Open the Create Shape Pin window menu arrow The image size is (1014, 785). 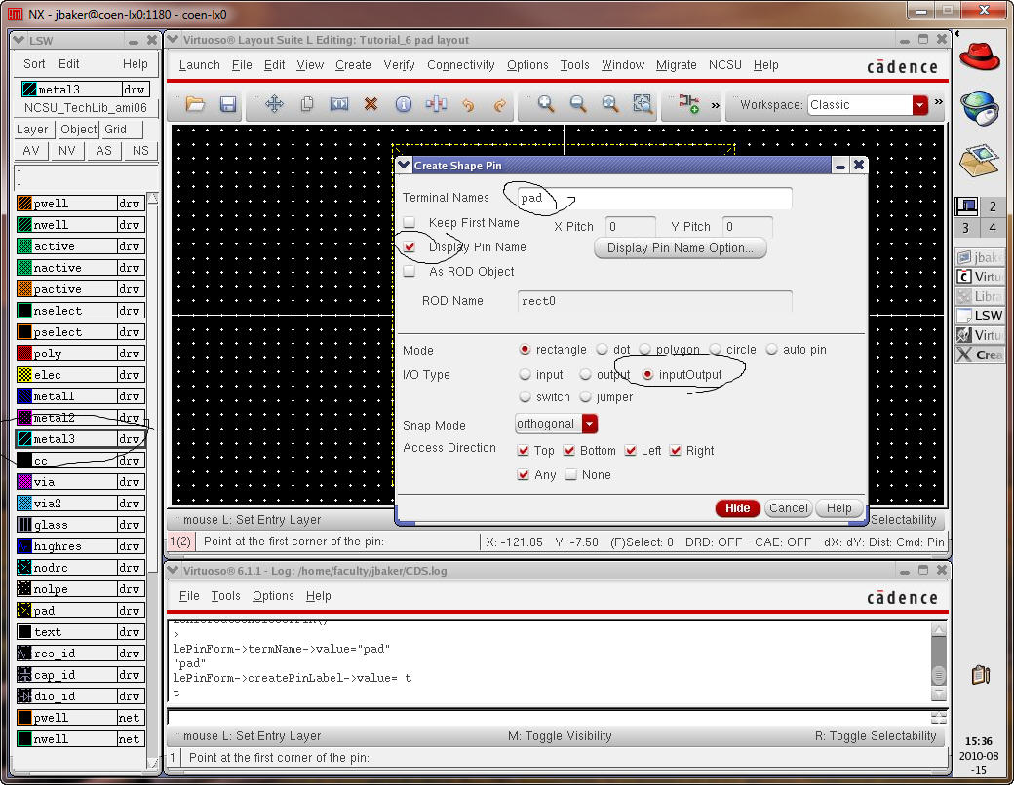coord(404,165)
